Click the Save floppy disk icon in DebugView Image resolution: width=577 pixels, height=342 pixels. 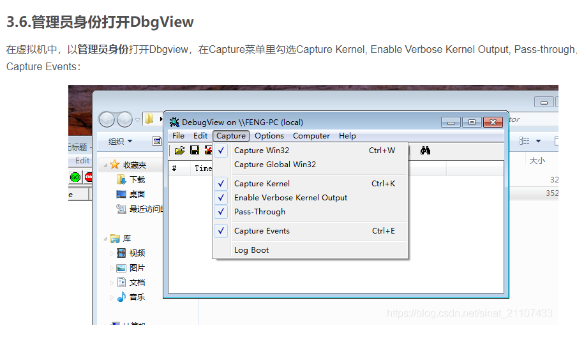(x=195, y=150)
